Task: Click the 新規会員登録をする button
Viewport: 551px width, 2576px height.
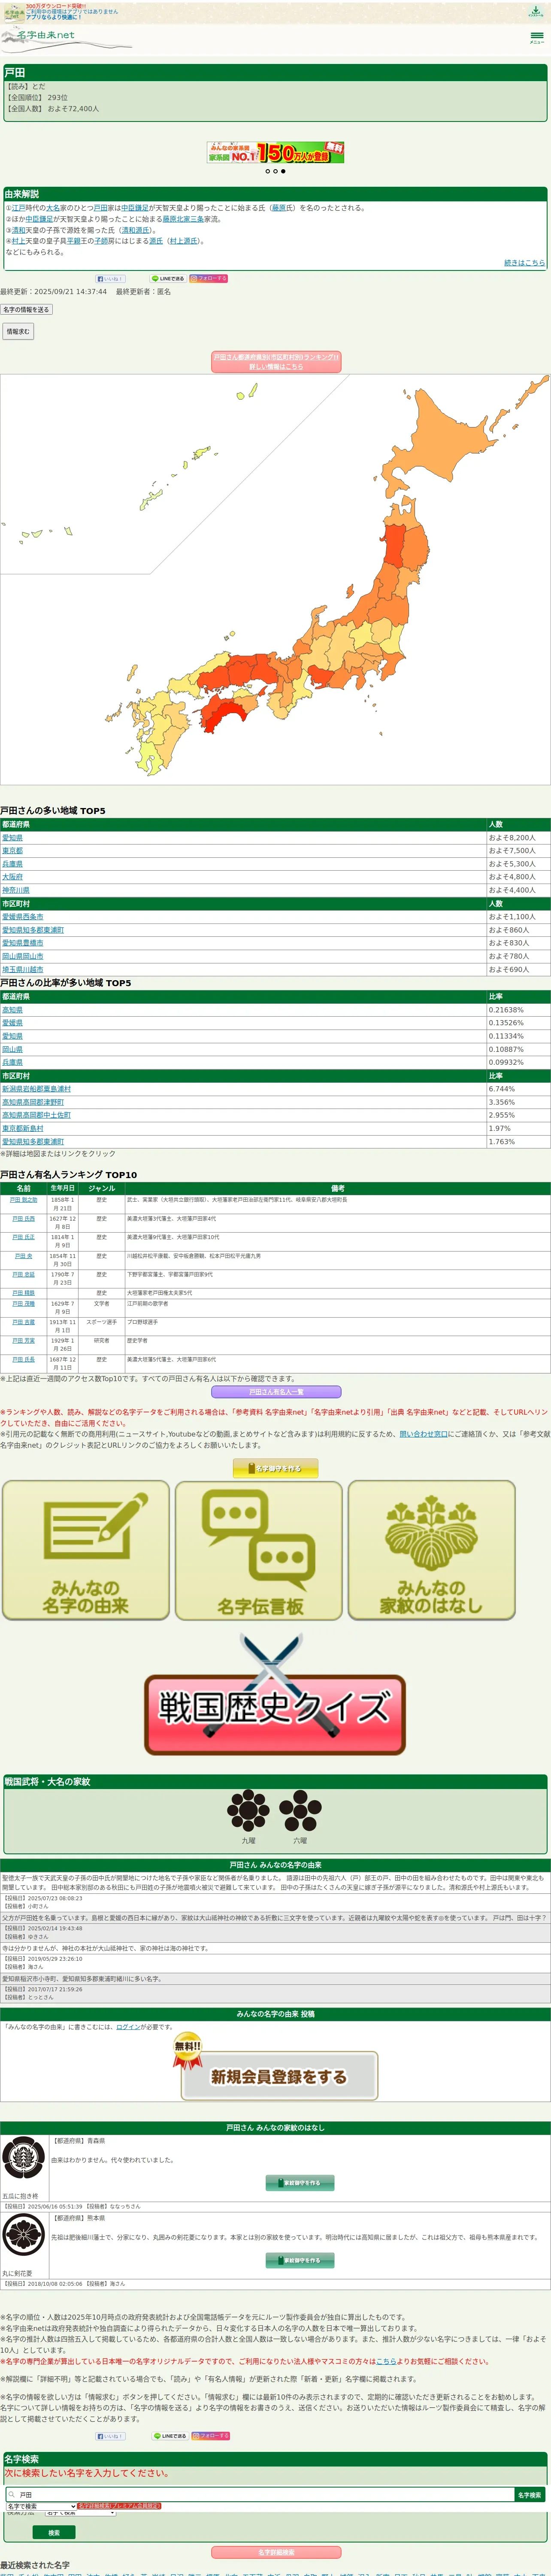Action: (278, 2076)
